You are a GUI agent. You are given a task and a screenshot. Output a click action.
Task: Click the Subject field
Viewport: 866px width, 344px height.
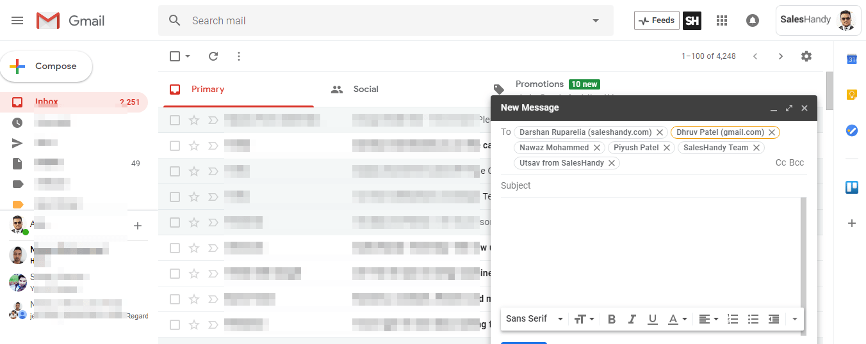pos(653,185)
